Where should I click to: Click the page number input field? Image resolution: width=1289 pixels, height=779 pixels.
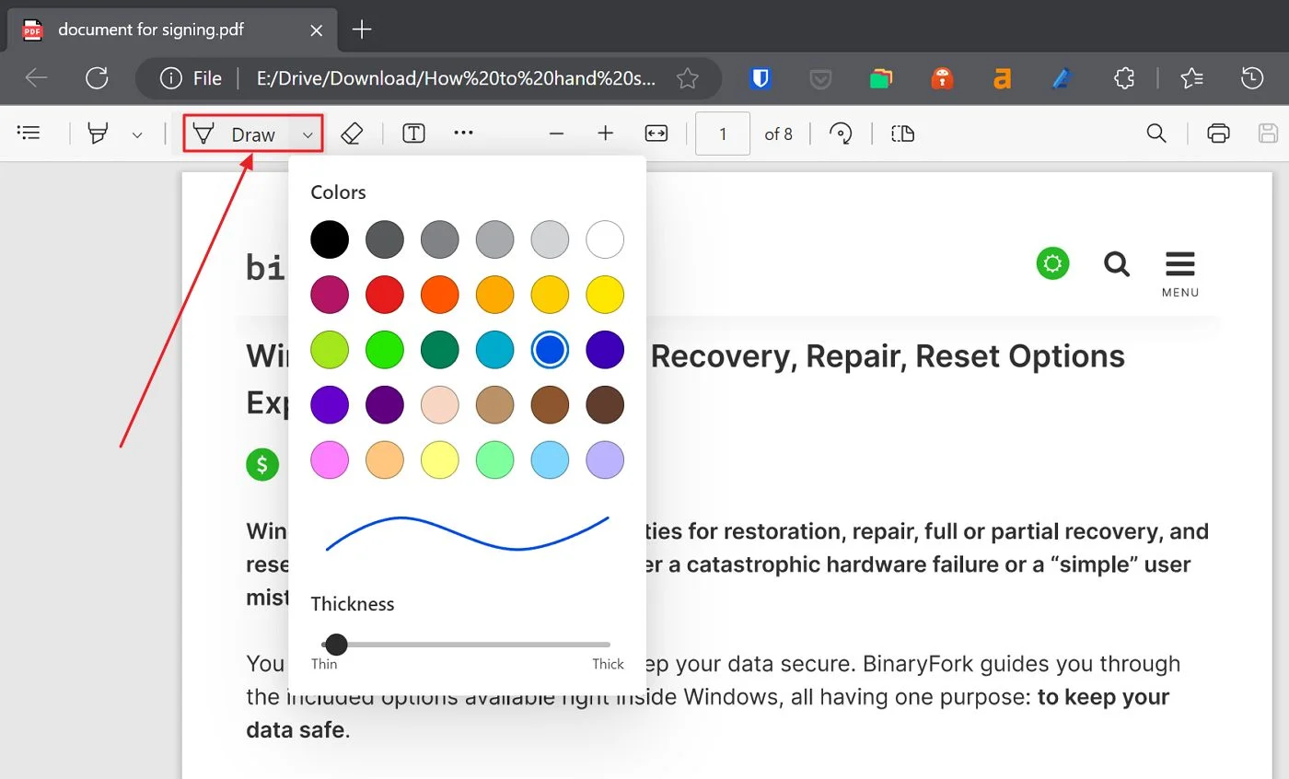[723, 134]
